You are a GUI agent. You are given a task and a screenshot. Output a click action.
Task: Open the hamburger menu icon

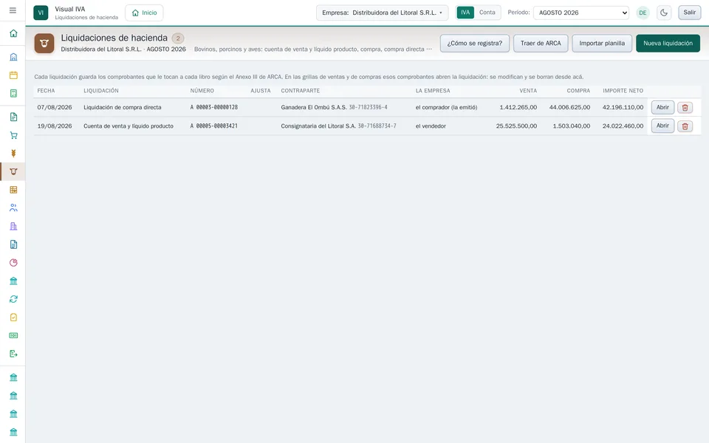click(x=13, y=10)
